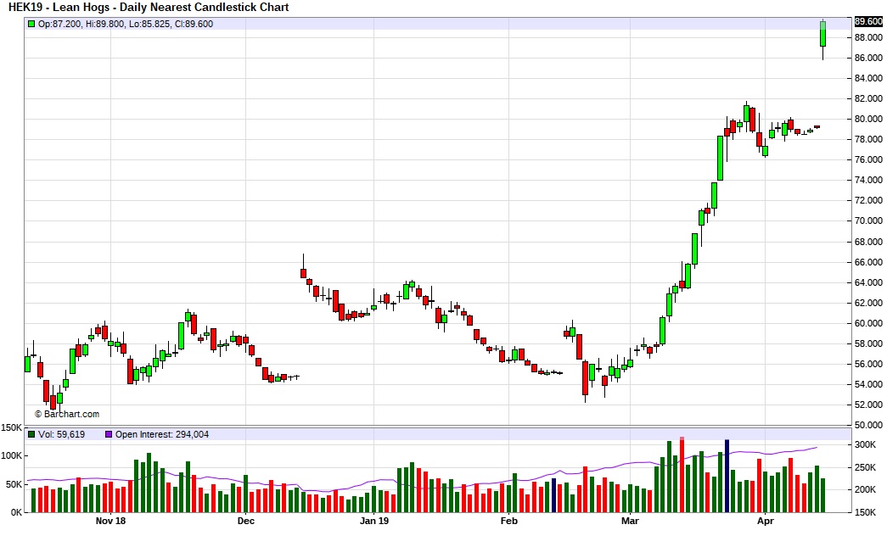Click the Op:87.200 Hi:89.800 OHLC readout

click(x=126, y=24)
